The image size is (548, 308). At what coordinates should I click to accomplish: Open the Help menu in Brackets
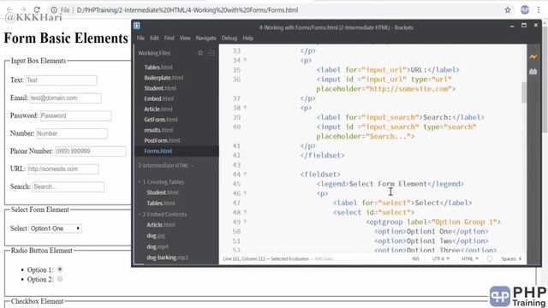(x=247, y=38)
